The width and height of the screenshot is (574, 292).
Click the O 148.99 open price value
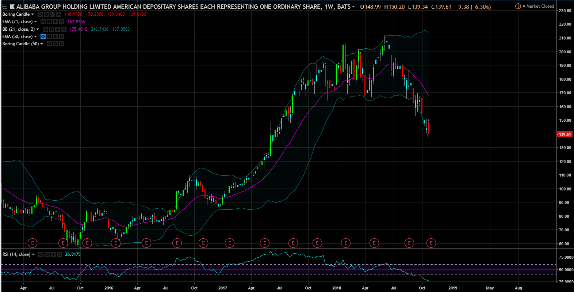click(x=370, y=7)
